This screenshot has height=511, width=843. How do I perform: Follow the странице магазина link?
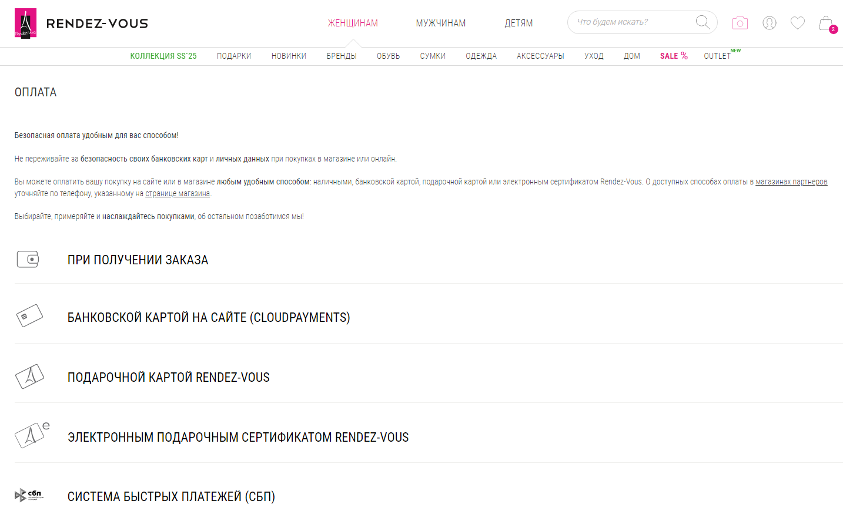click(x=178, y=193)
